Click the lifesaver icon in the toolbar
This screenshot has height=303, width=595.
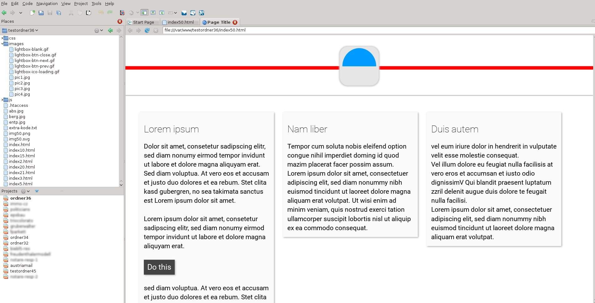(122, 13)
